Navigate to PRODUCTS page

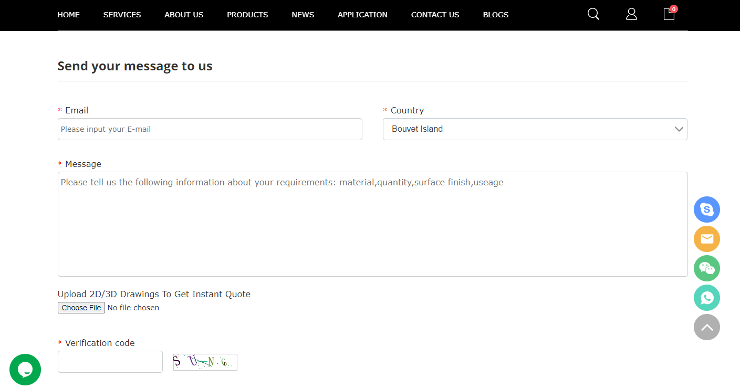(x=247, y=15)
